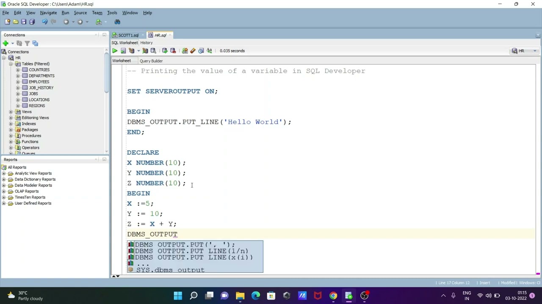This screenshot has width=542, height=304.
Task: Click the Unshared SQL Worksheet icon
Action: click(x=185, y=51)
